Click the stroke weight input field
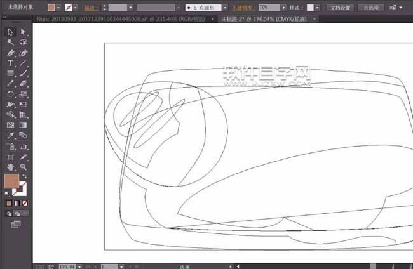This screenshot has width=413, height=269. [x=118, y=8]
